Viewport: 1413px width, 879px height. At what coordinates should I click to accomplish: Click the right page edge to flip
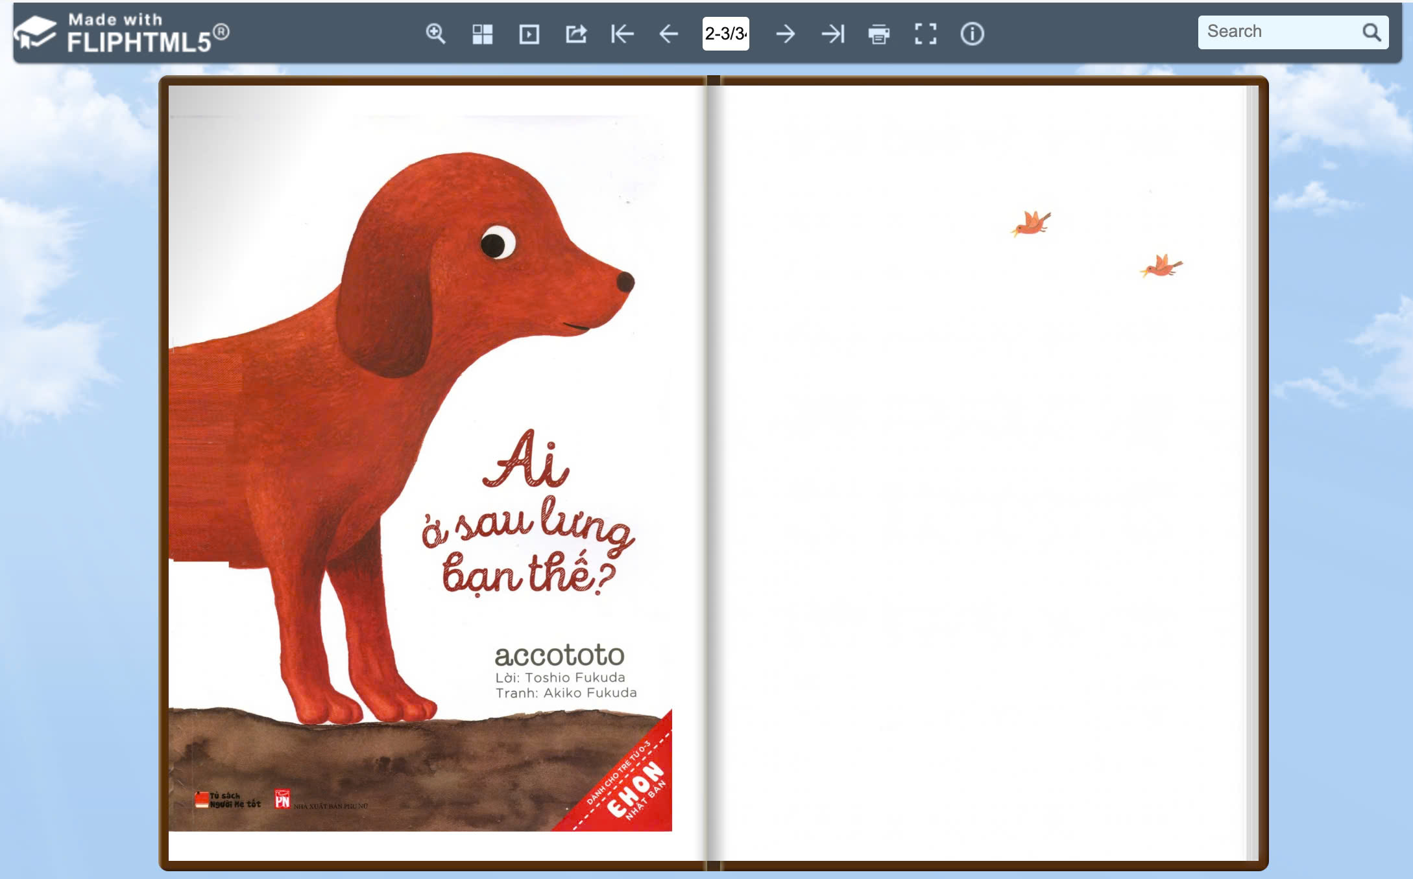click(1249, 473)
